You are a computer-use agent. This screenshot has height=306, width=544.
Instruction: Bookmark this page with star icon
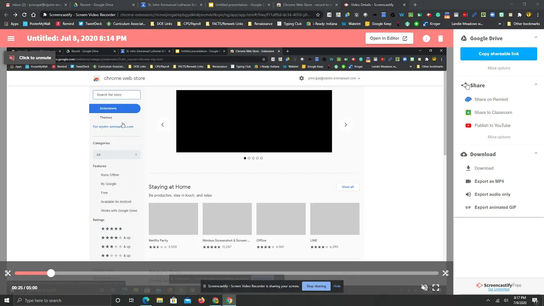coord(317,14)
